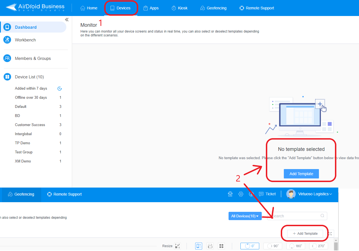This screenshot has height=251, width=359.
Task: Click the Workbench tools icon
Action: point(7,40)
